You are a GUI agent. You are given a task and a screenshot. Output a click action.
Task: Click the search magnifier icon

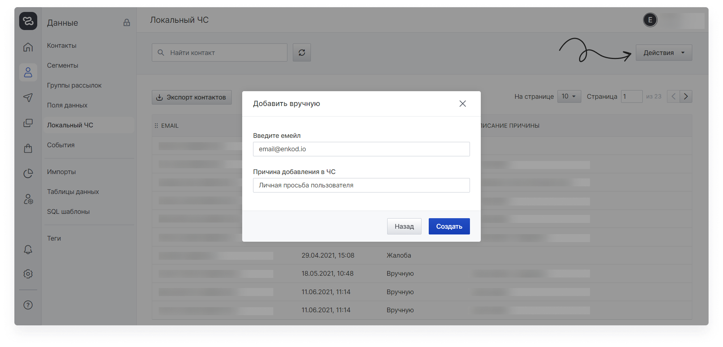161,53
